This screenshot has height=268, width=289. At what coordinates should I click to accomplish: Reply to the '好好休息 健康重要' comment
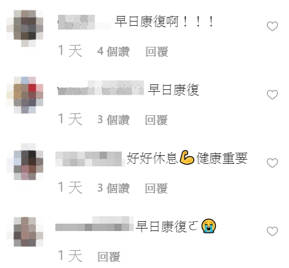[156, 188]
